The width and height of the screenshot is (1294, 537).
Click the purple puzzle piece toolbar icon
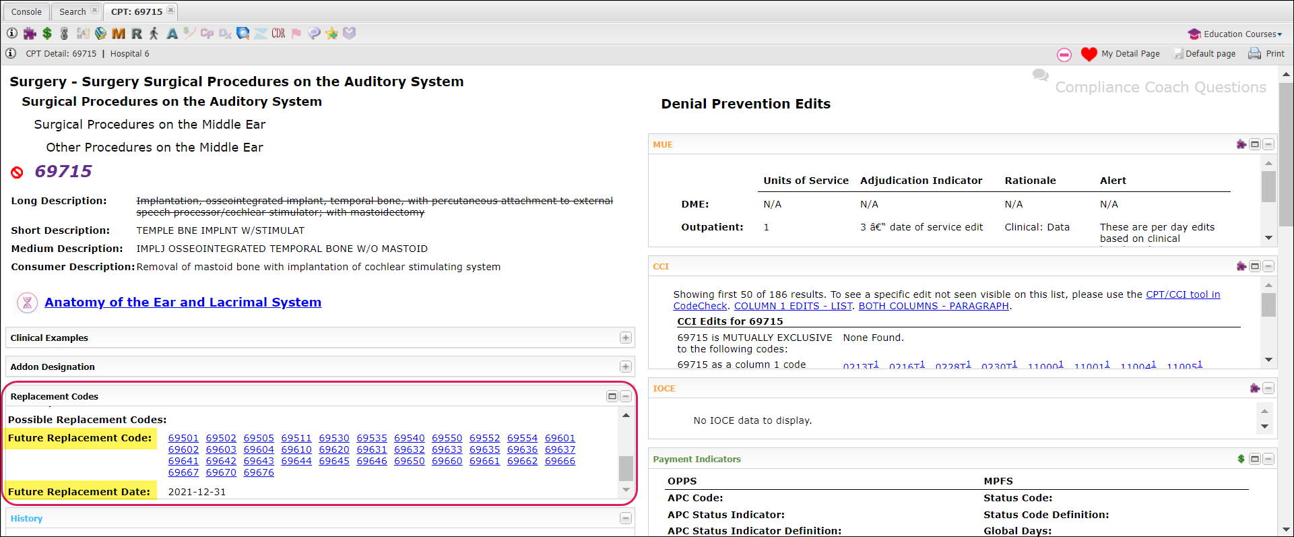coord(30,33)
